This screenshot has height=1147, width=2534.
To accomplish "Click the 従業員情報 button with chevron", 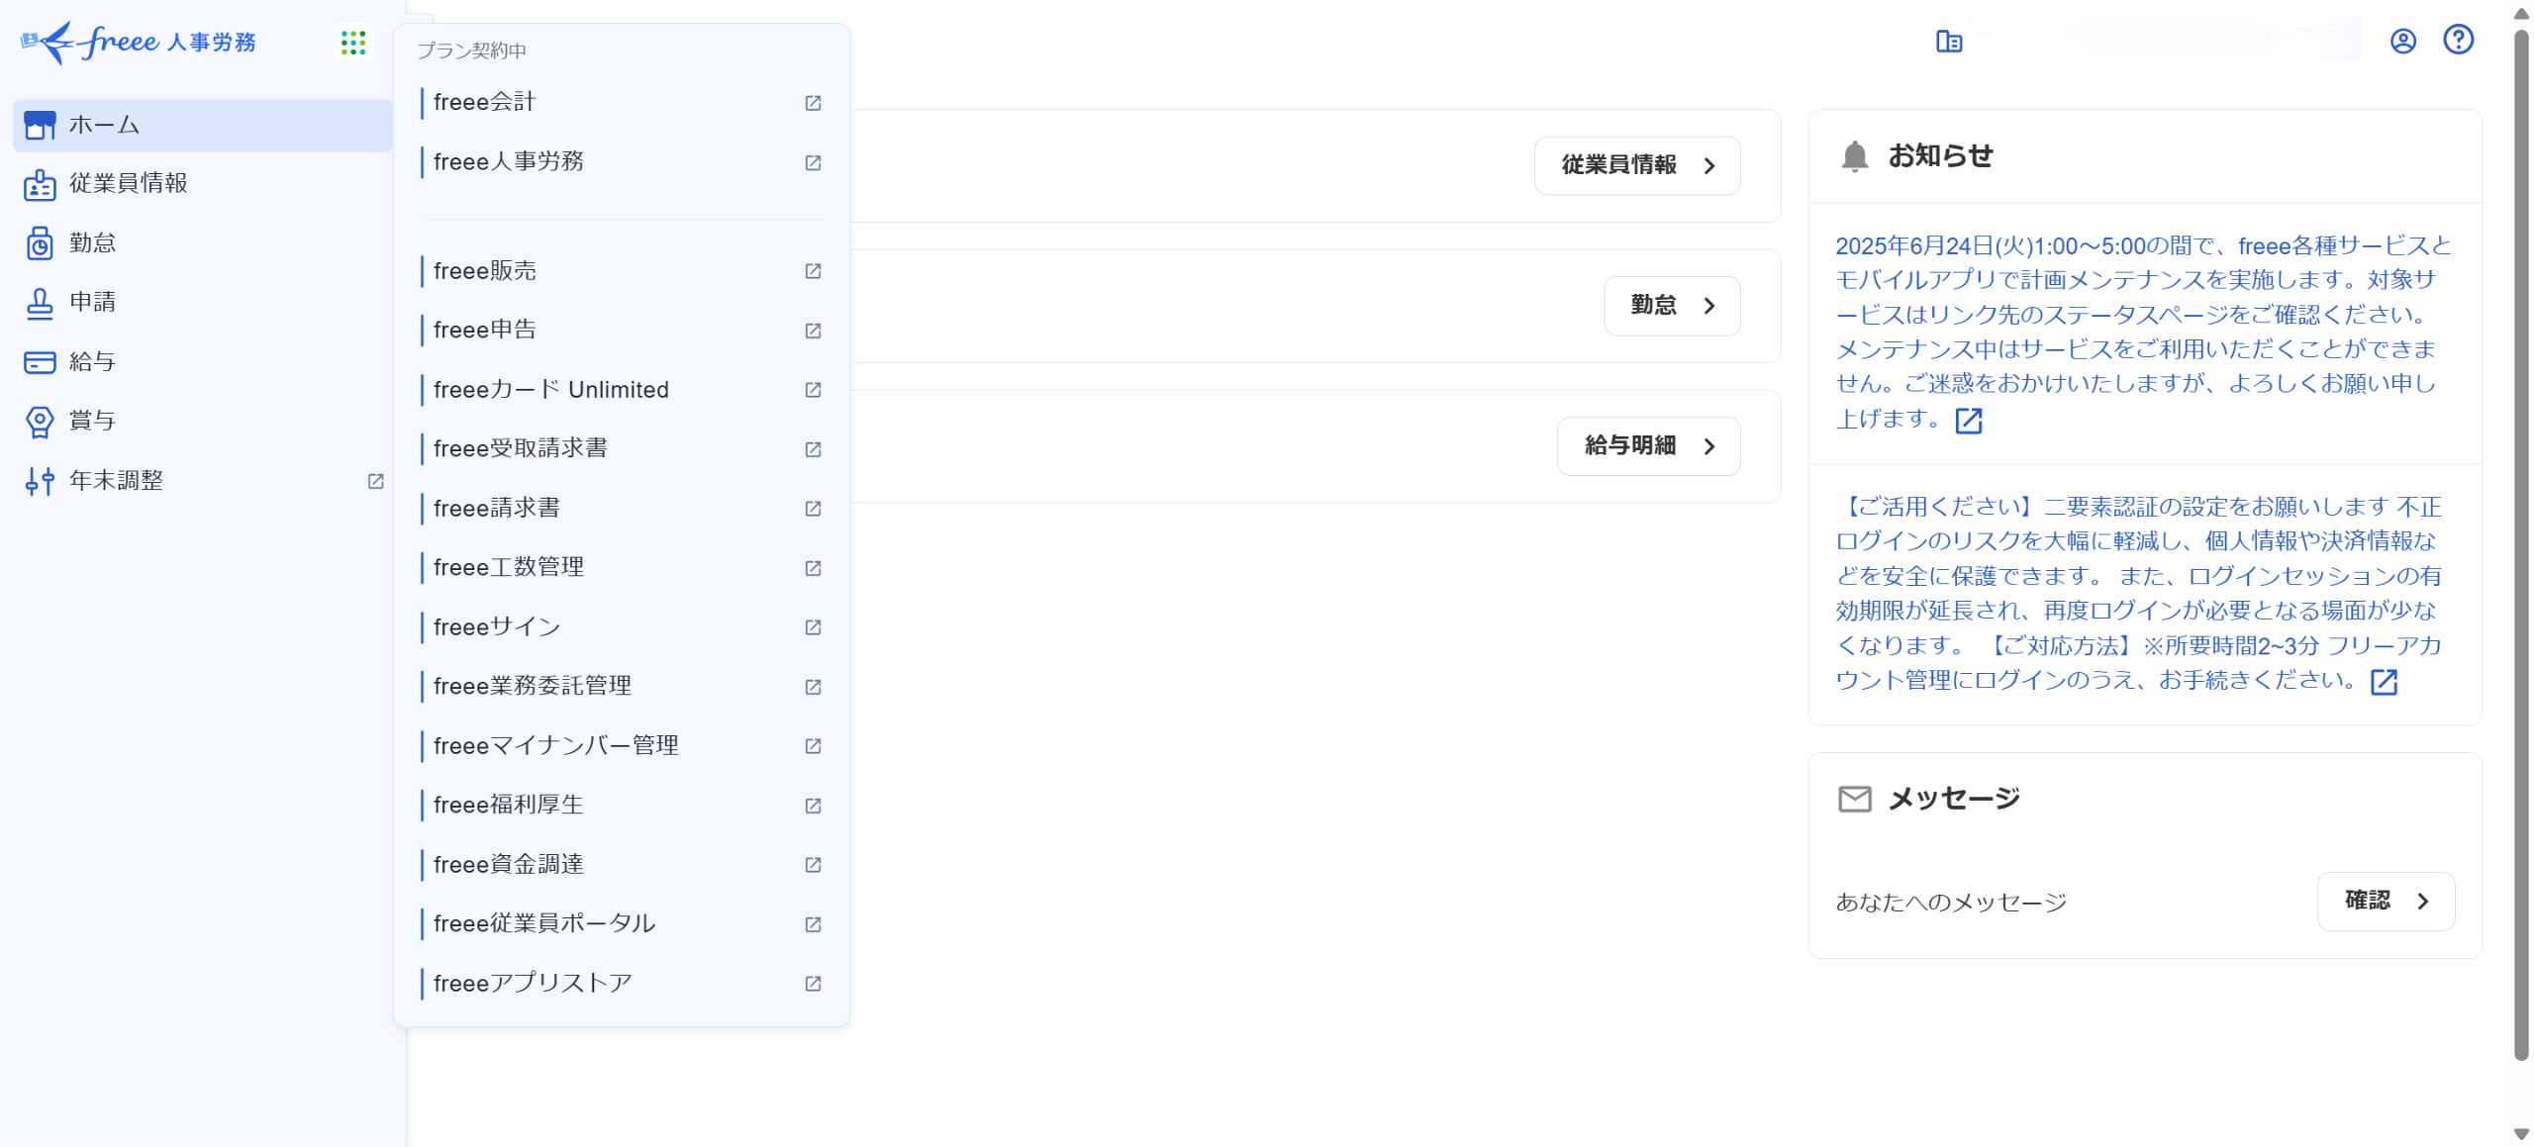I will [1636, 165].
